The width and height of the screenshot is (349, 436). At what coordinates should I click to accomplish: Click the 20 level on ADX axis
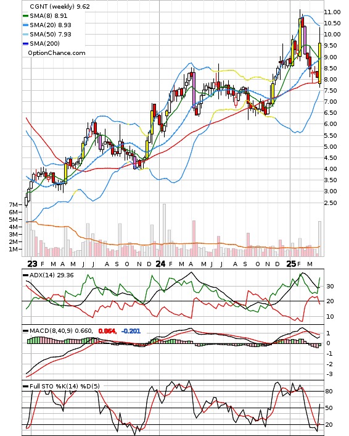point(330,301)
